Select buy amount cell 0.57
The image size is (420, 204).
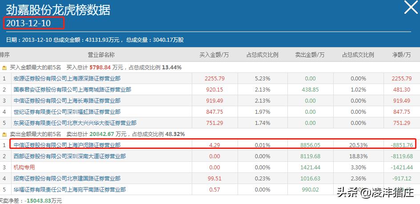coord(214,189)
